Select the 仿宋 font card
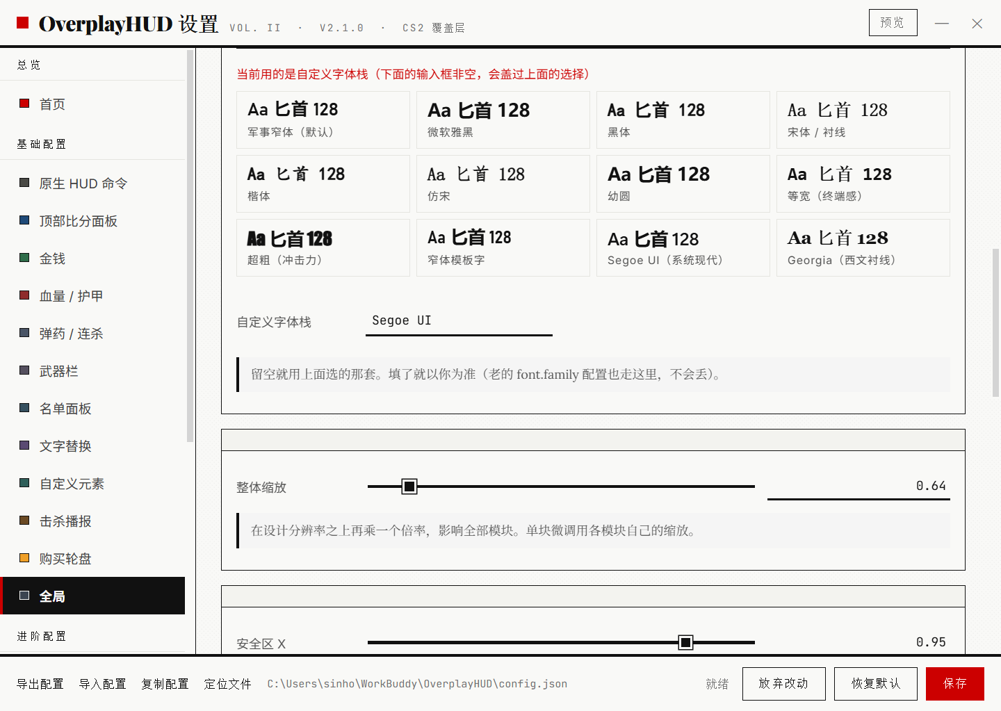Image resolution: width=1001 pixels, height=711 pixels. point(503,183)
